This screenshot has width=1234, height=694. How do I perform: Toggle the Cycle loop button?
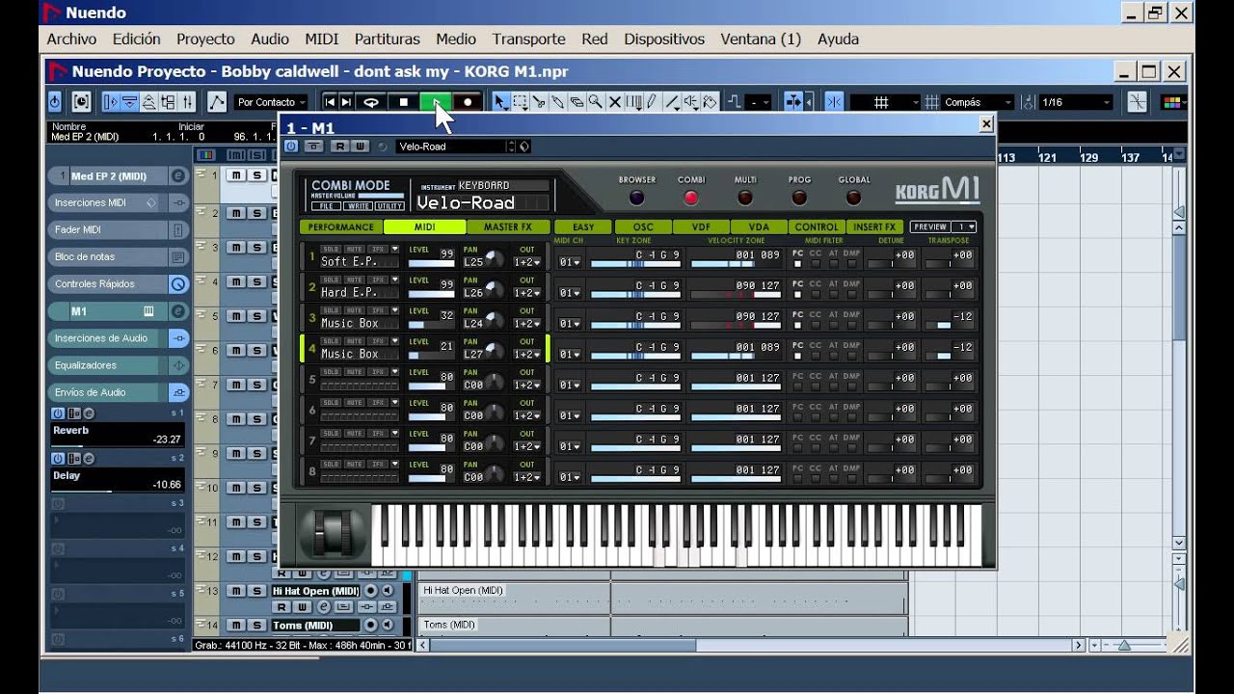click(x=371, y=101)
